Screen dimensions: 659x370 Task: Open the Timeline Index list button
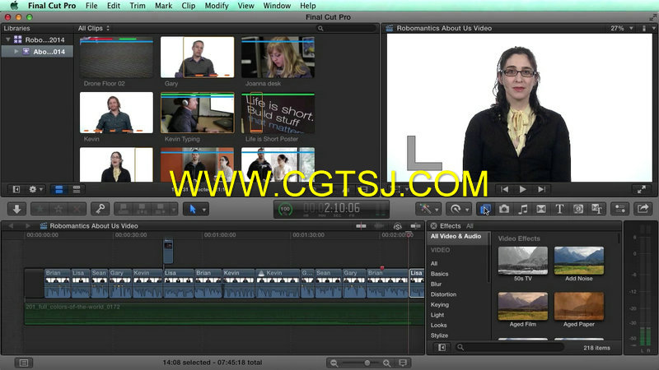click(24, 363)
